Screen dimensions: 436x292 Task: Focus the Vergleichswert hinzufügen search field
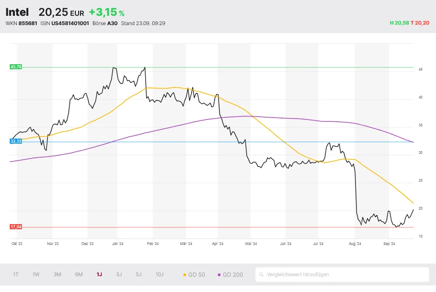344,275
